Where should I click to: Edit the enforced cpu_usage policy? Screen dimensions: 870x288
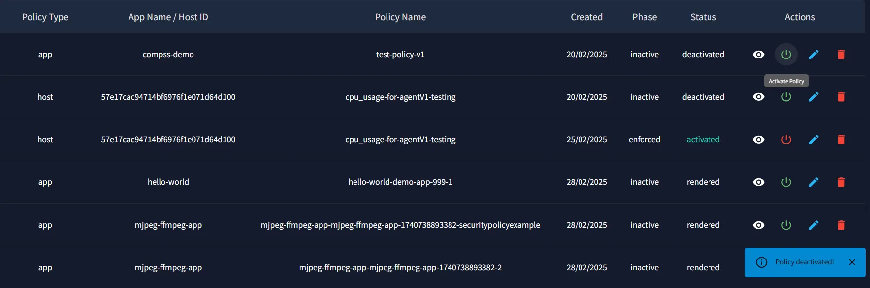[813, 140]
